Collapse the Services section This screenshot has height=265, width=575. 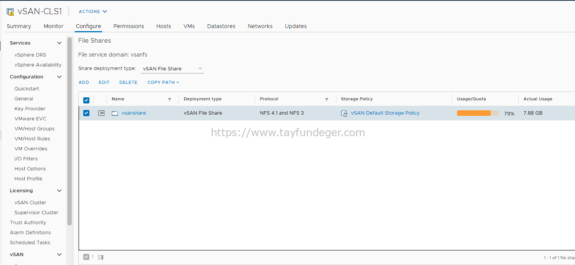click(x=59, y=43)
